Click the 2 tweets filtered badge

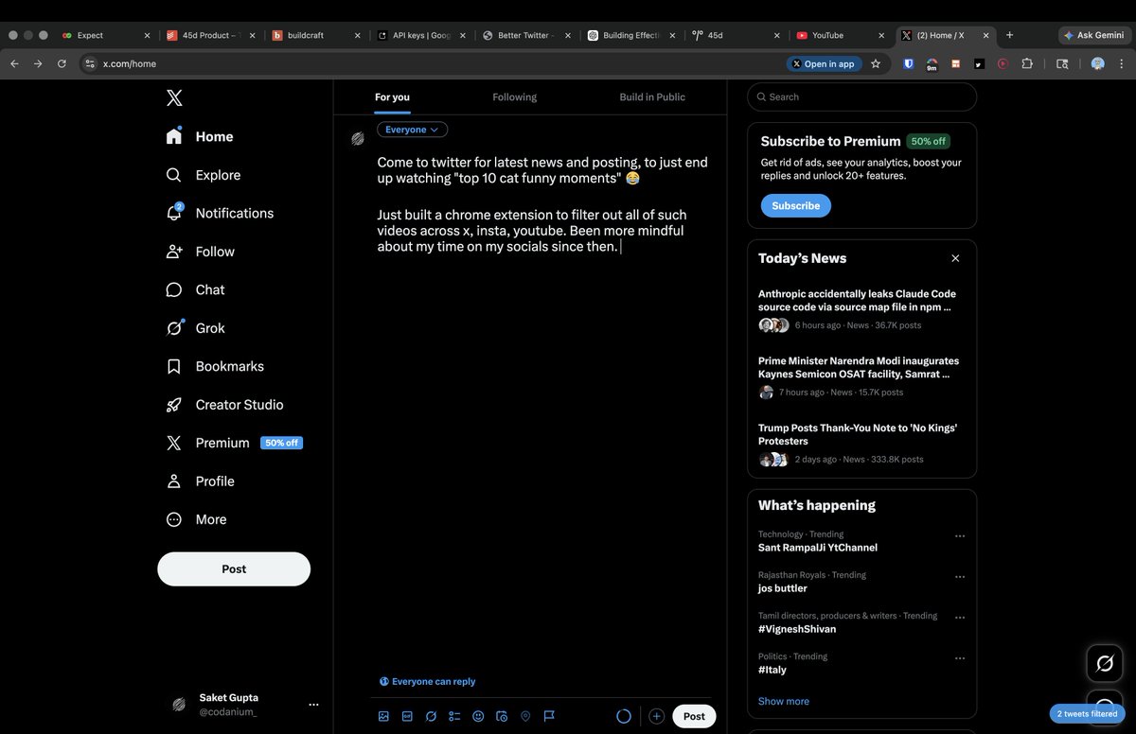click(x=1087, y=713)
